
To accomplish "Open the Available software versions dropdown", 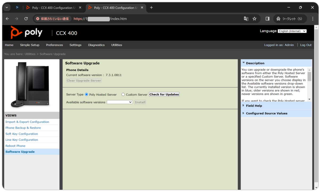I will pos(120,102).
